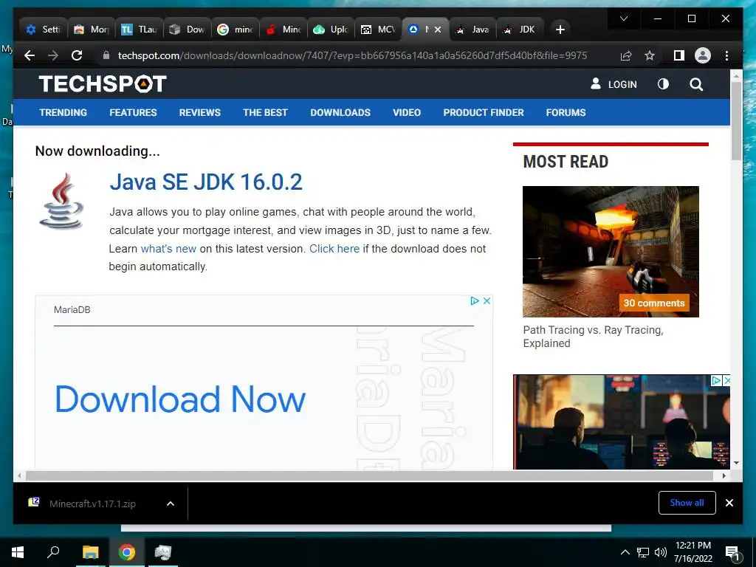Open the Java SE JDK 16.0.2 title link
Screen dimensions: 756x567
206,182
